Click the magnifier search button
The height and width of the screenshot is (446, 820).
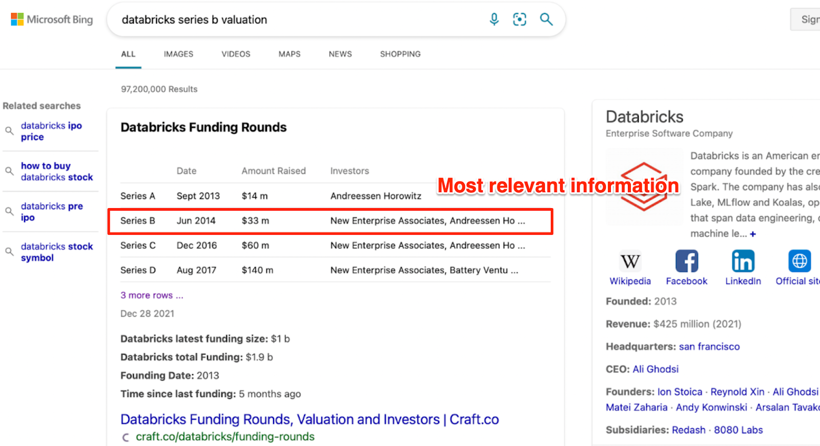pyautogui.click(x=546, y=19)
